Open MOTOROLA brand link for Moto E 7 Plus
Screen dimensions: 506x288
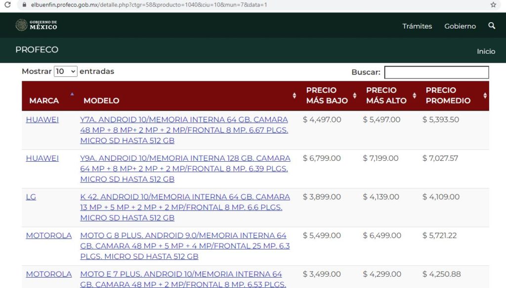click(49, 274)
